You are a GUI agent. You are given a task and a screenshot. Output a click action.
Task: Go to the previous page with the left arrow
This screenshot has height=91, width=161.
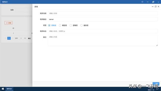5,38
